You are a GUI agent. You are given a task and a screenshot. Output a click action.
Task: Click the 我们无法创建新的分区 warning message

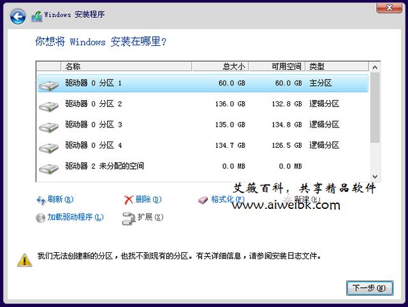[x=179, y=256]
